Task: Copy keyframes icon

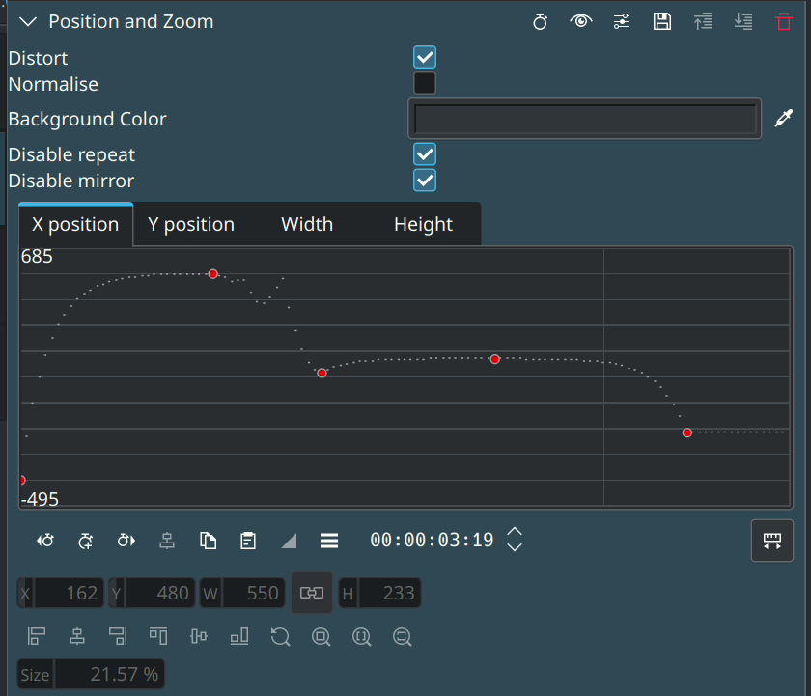Action: click(208, 541)
